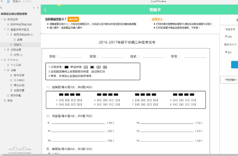The width and height of the screenshot is (238, 156).
Task: Open 意见反馈 page in tree
Action: [x=19, y=85]
